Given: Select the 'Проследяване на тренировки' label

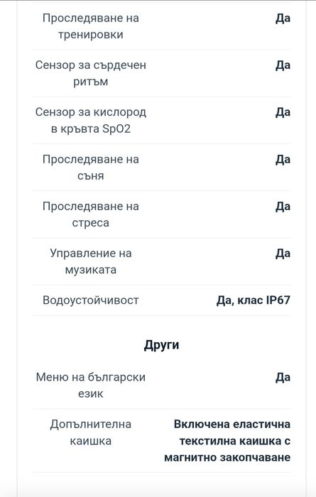Looking at the screenshot, I should tap(91, 26).
